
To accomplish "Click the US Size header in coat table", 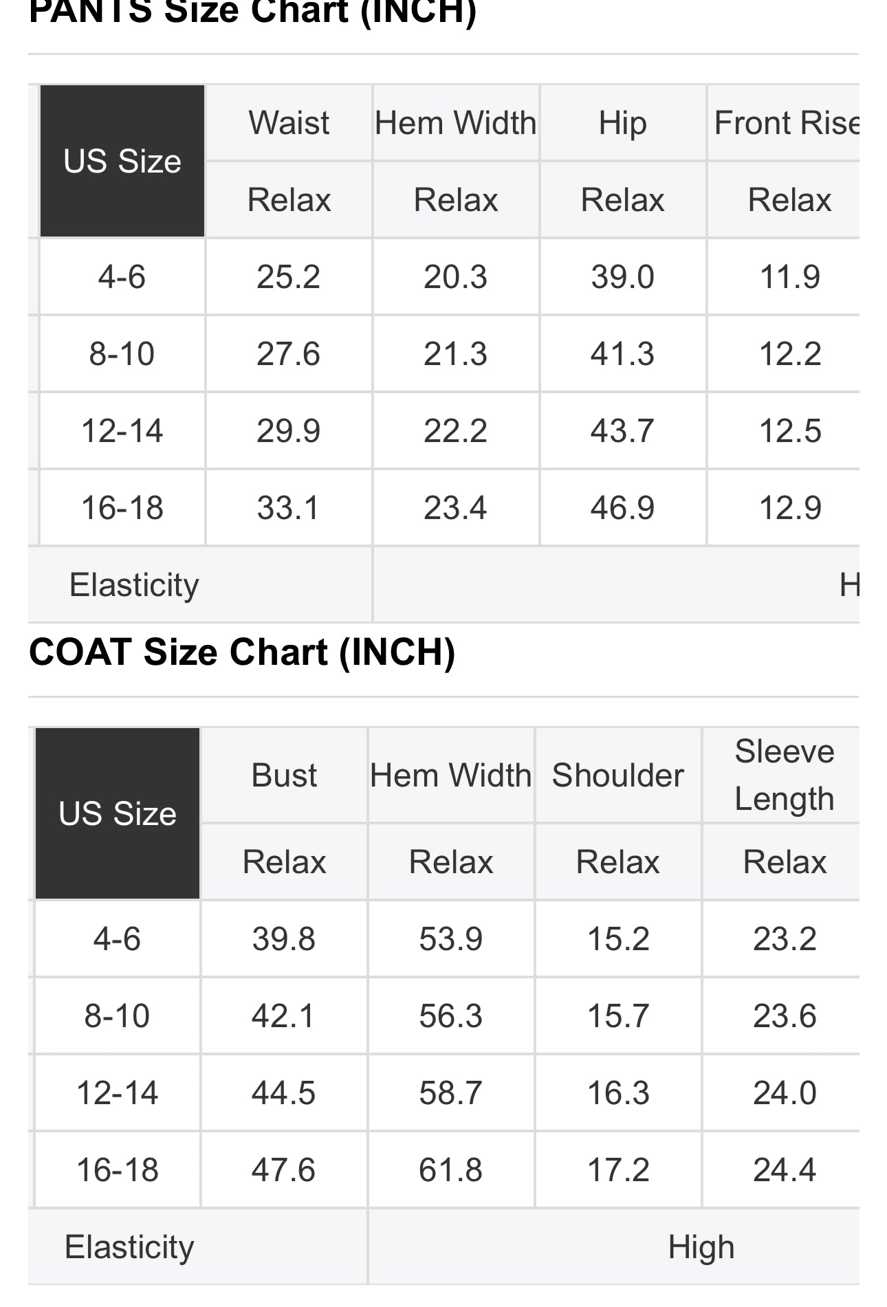I will click(x=118, y=813).
